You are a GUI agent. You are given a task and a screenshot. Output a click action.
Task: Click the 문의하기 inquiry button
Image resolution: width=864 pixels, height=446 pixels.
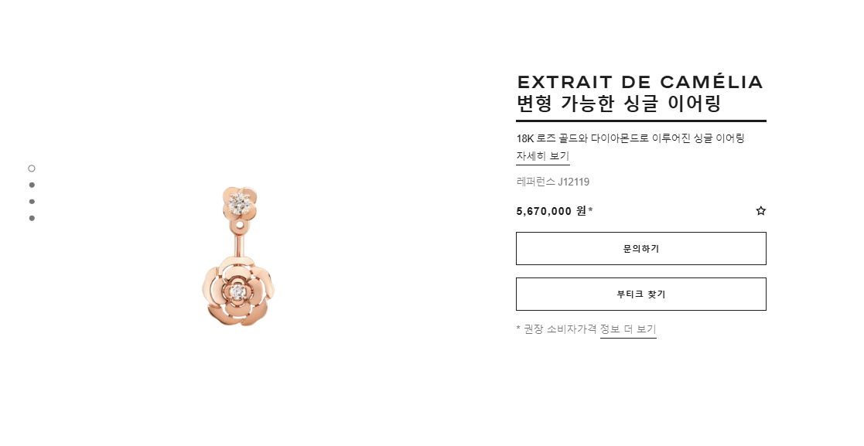point(640,248)
